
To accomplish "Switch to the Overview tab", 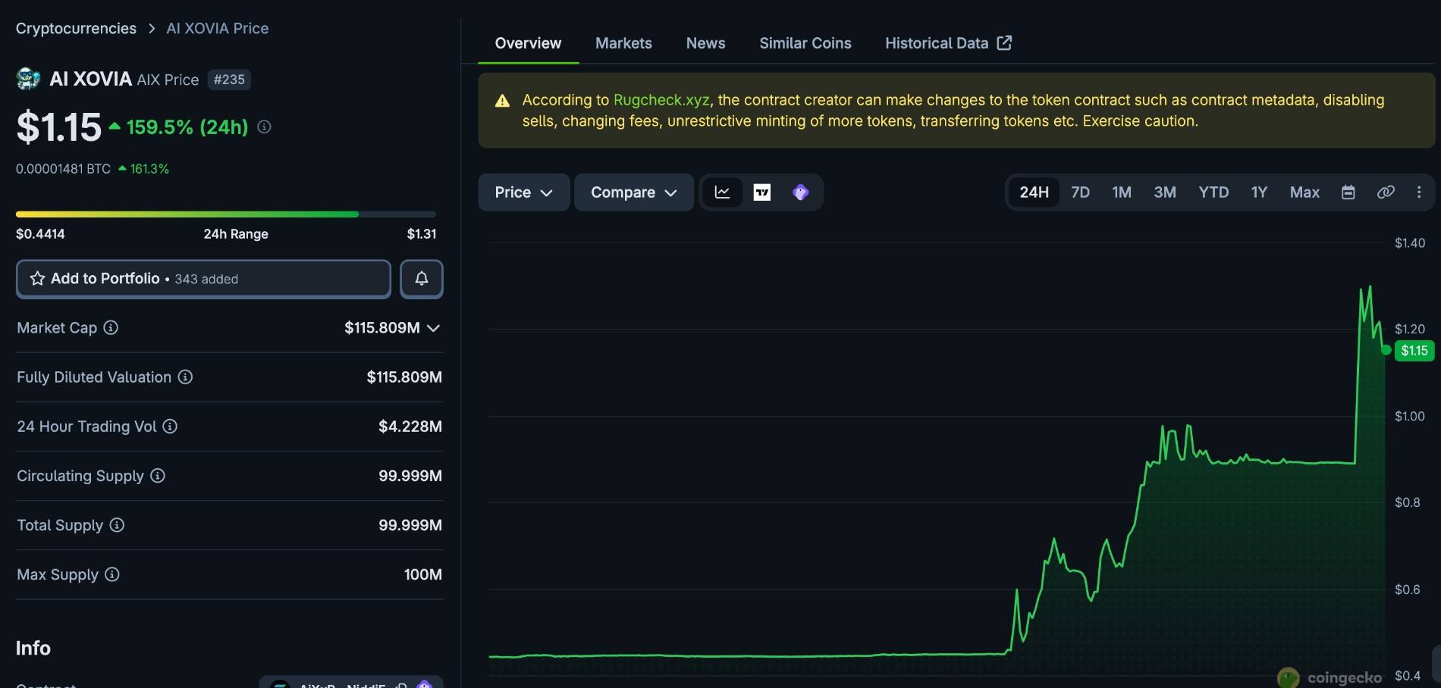I will pos(528,43).
